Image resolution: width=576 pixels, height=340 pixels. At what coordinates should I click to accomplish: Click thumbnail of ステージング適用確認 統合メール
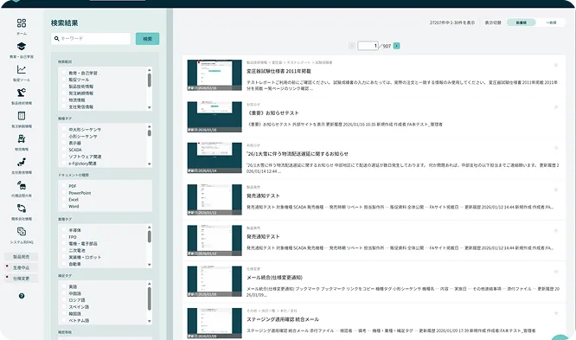(x=214, y=323)
